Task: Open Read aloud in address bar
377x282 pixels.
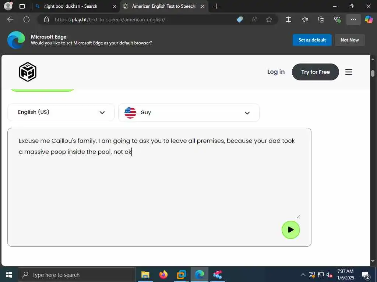Action: [x=254, y=19]
